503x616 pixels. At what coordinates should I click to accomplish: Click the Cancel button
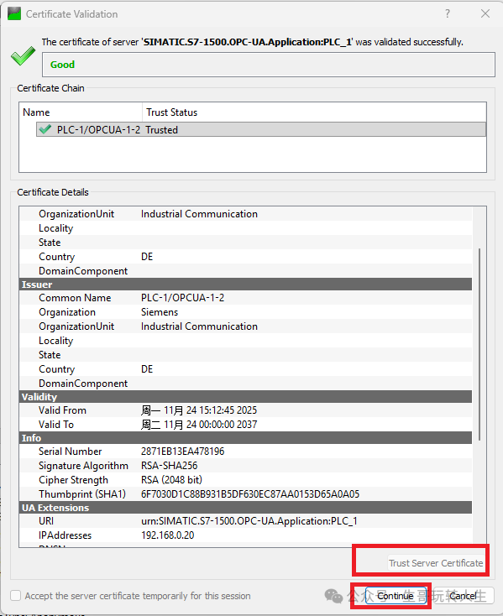click(x=464, y=596)
